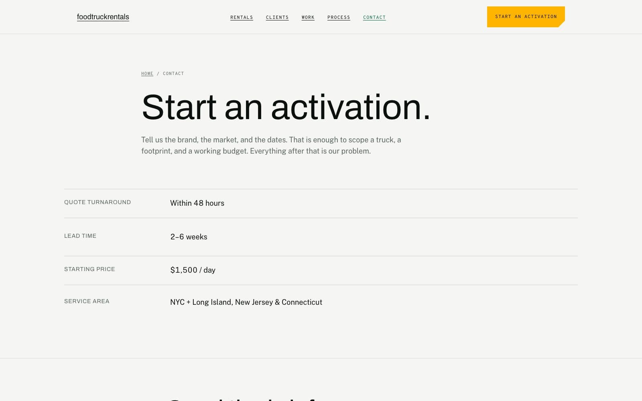Select the '$1,500 / day' value
Viewport: 642px width, 401px height.
point(193,270)
